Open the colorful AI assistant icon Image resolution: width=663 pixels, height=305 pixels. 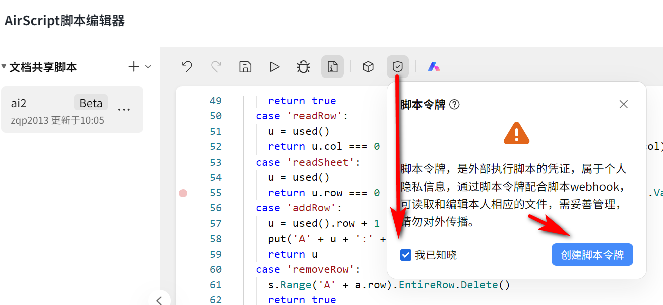(434, 67)
